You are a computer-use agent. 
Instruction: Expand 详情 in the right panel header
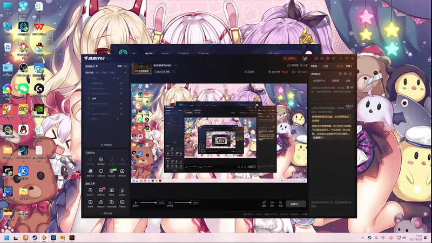click(349, 66)
